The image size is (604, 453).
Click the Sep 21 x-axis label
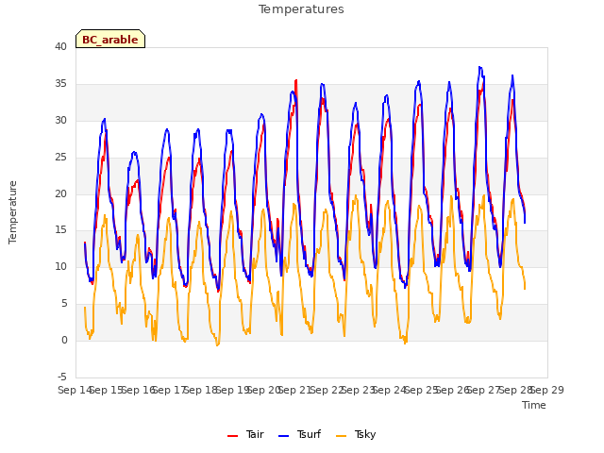[x=295, y=390]
